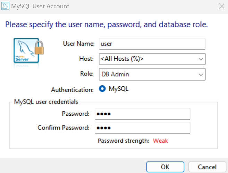Click the 'MySQL User Account' window title
228x173 pixels.
[x=40, y=6]
